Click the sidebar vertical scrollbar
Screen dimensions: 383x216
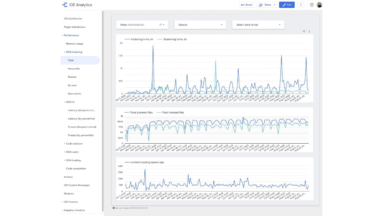point(103,111)
